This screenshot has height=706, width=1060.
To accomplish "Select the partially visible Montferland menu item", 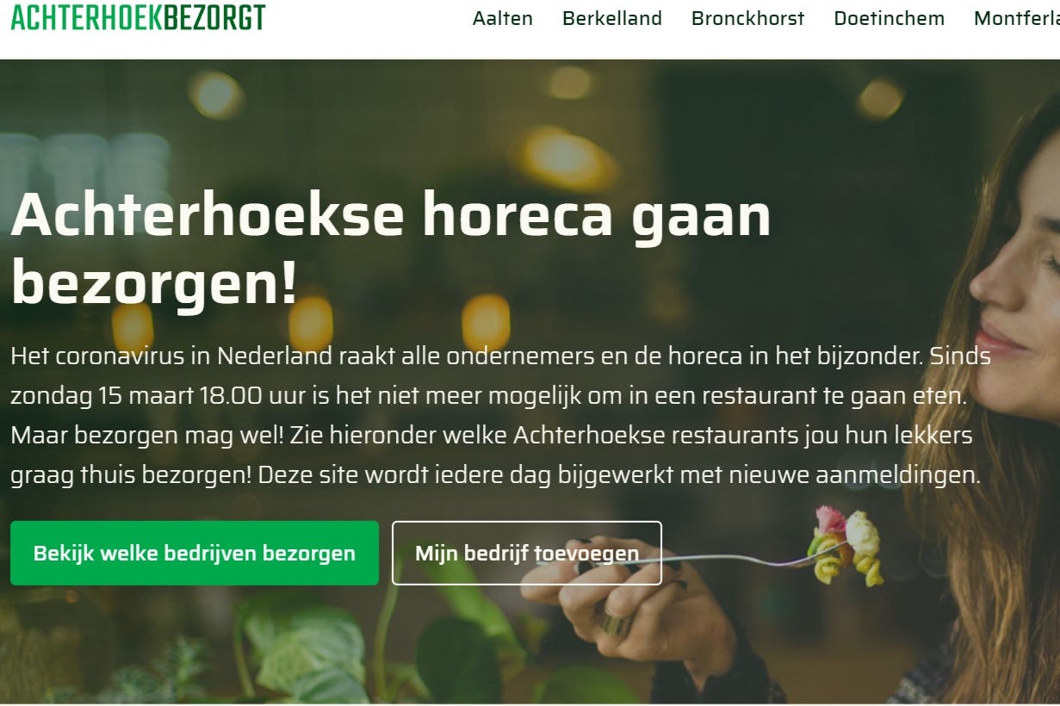I will tap(1017, 18).
